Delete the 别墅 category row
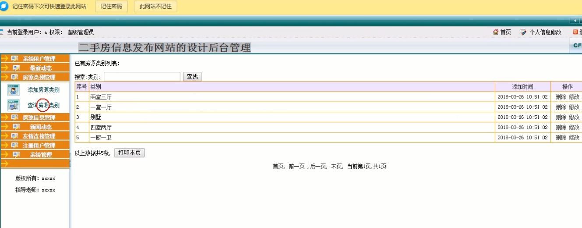Viewport: 582px width, 228px height. pos(561,117)
